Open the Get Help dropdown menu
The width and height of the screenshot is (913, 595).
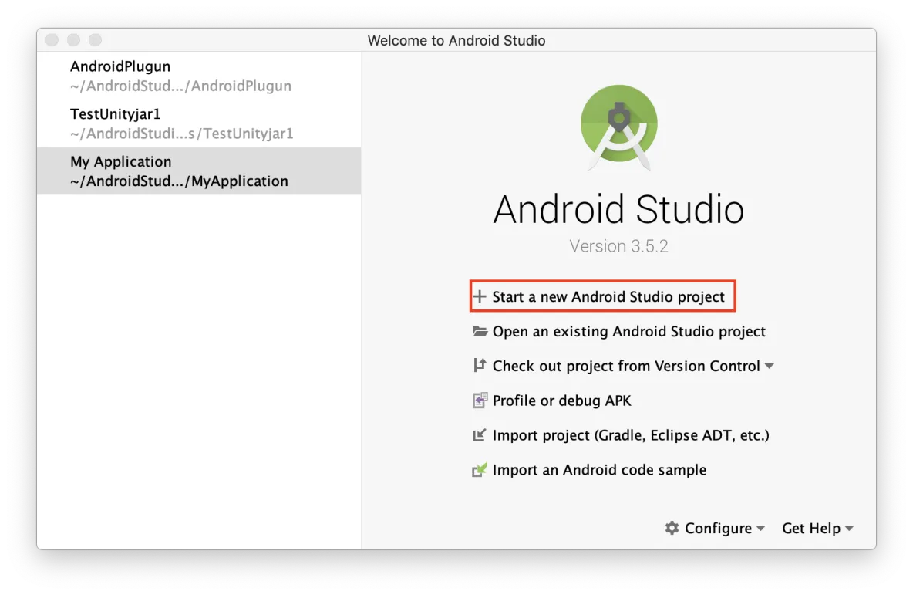point(817,528)
